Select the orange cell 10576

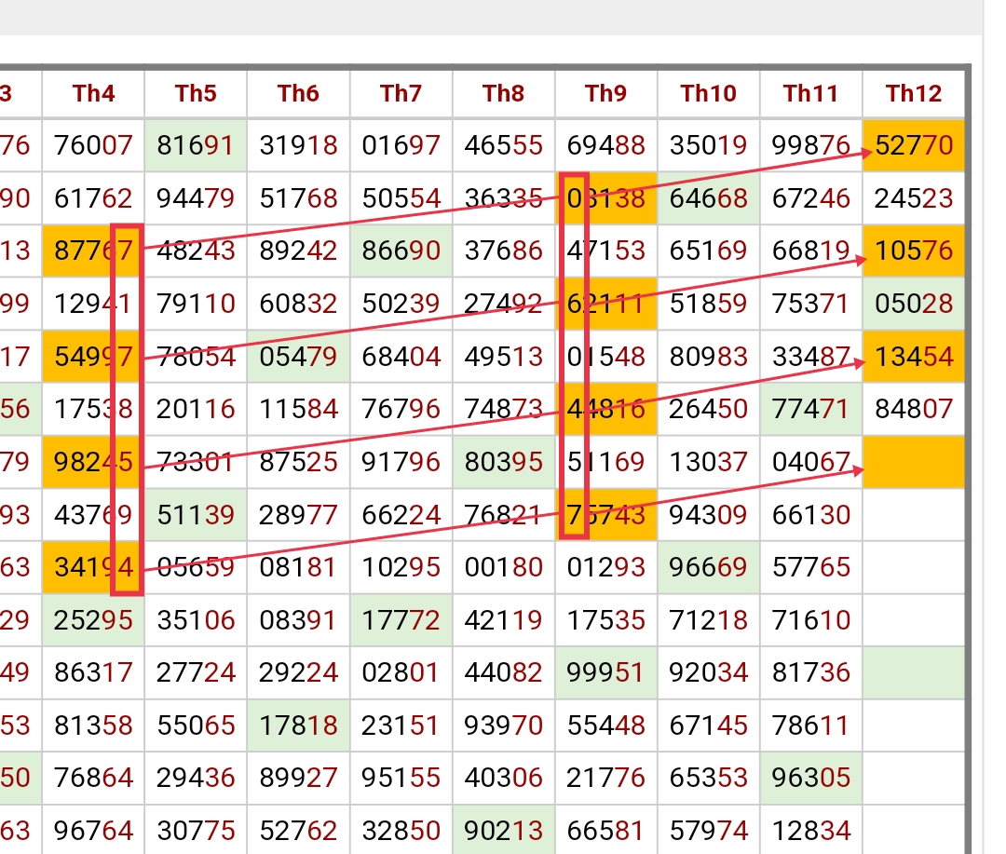pyautogui.click(x=915, y=251)
